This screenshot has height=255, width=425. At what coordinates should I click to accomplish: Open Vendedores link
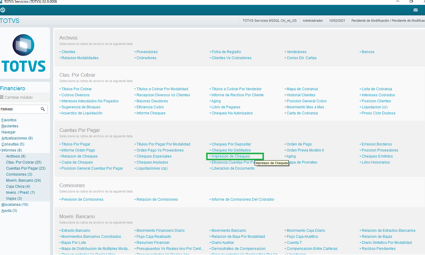click(297, 52)
